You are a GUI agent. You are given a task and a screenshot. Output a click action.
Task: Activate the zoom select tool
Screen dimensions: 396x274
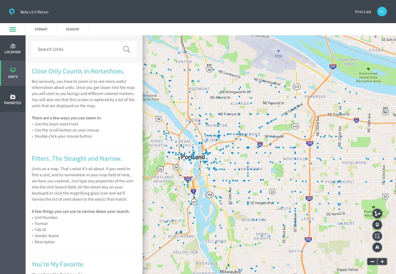point(377,236)
